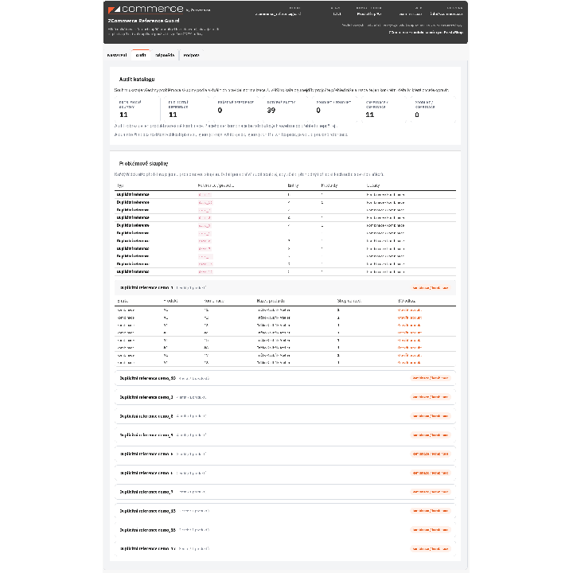The width and height of the screenshot is (573, 573).
Task: Collapse the expanded Duplicitní reference demo_1 group
Action: [x=285, y=287]
